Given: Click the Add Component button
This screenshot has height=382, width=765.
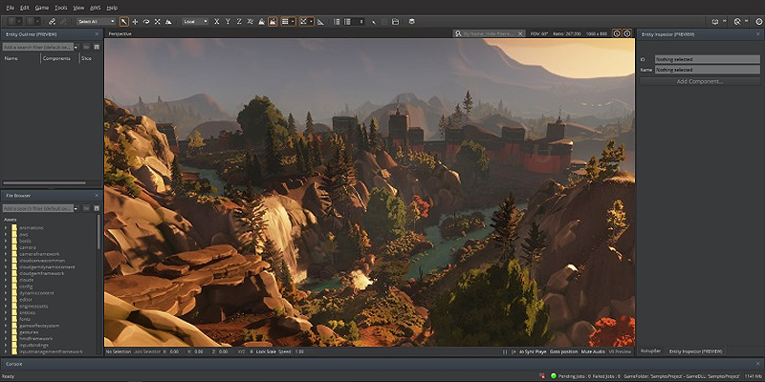Looking at the screenshot, I should pos(700,81).
